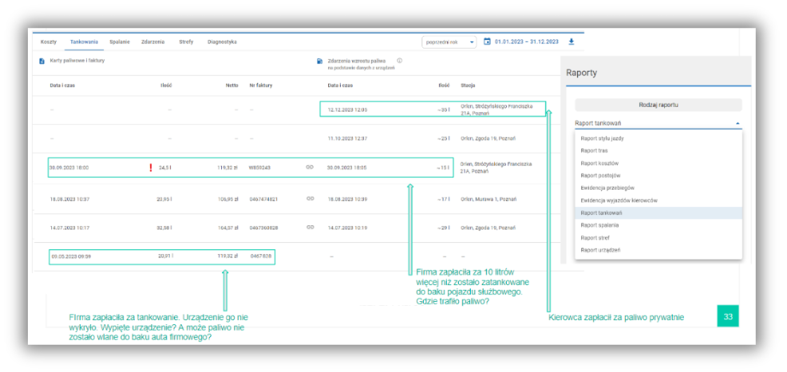Click the Karty paliwowe i faktury document icon

coord(42,61)
